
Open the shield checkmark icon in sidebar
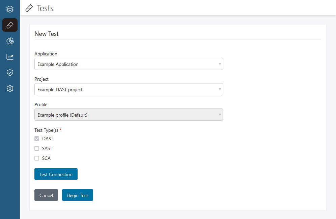click(10, 73)
